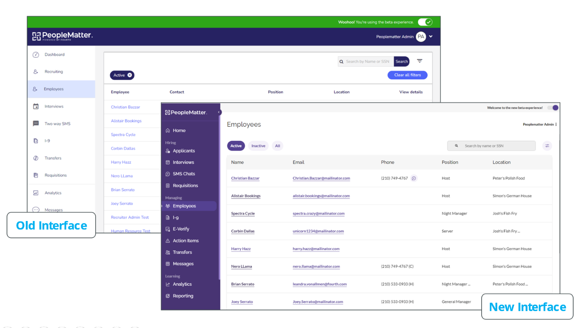Toggle the new beta experience switch

click(x=553, y=108)
